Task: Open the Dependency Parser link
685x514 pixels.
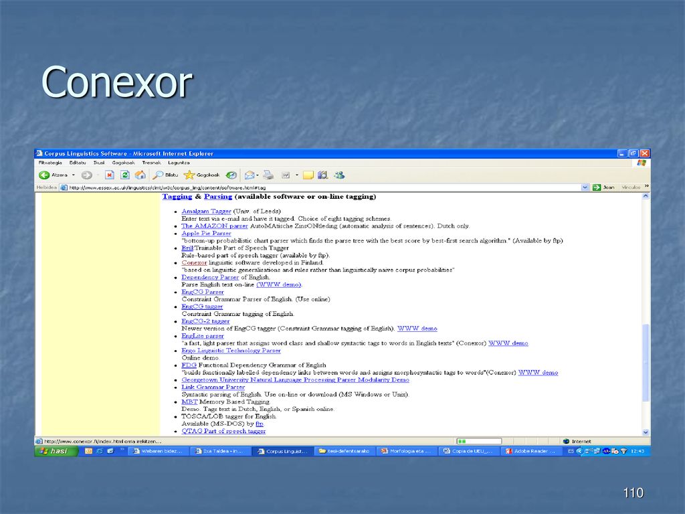Action: click(210, 278)
